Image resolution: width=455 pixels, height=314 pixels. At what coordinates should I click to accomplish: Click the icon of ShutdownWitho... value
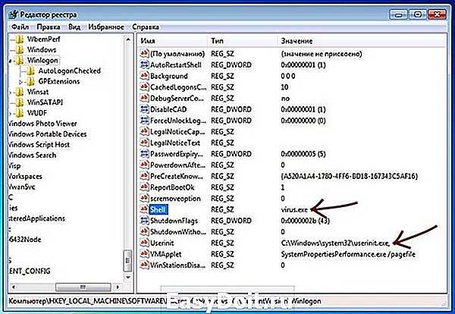tap(145, 231)
